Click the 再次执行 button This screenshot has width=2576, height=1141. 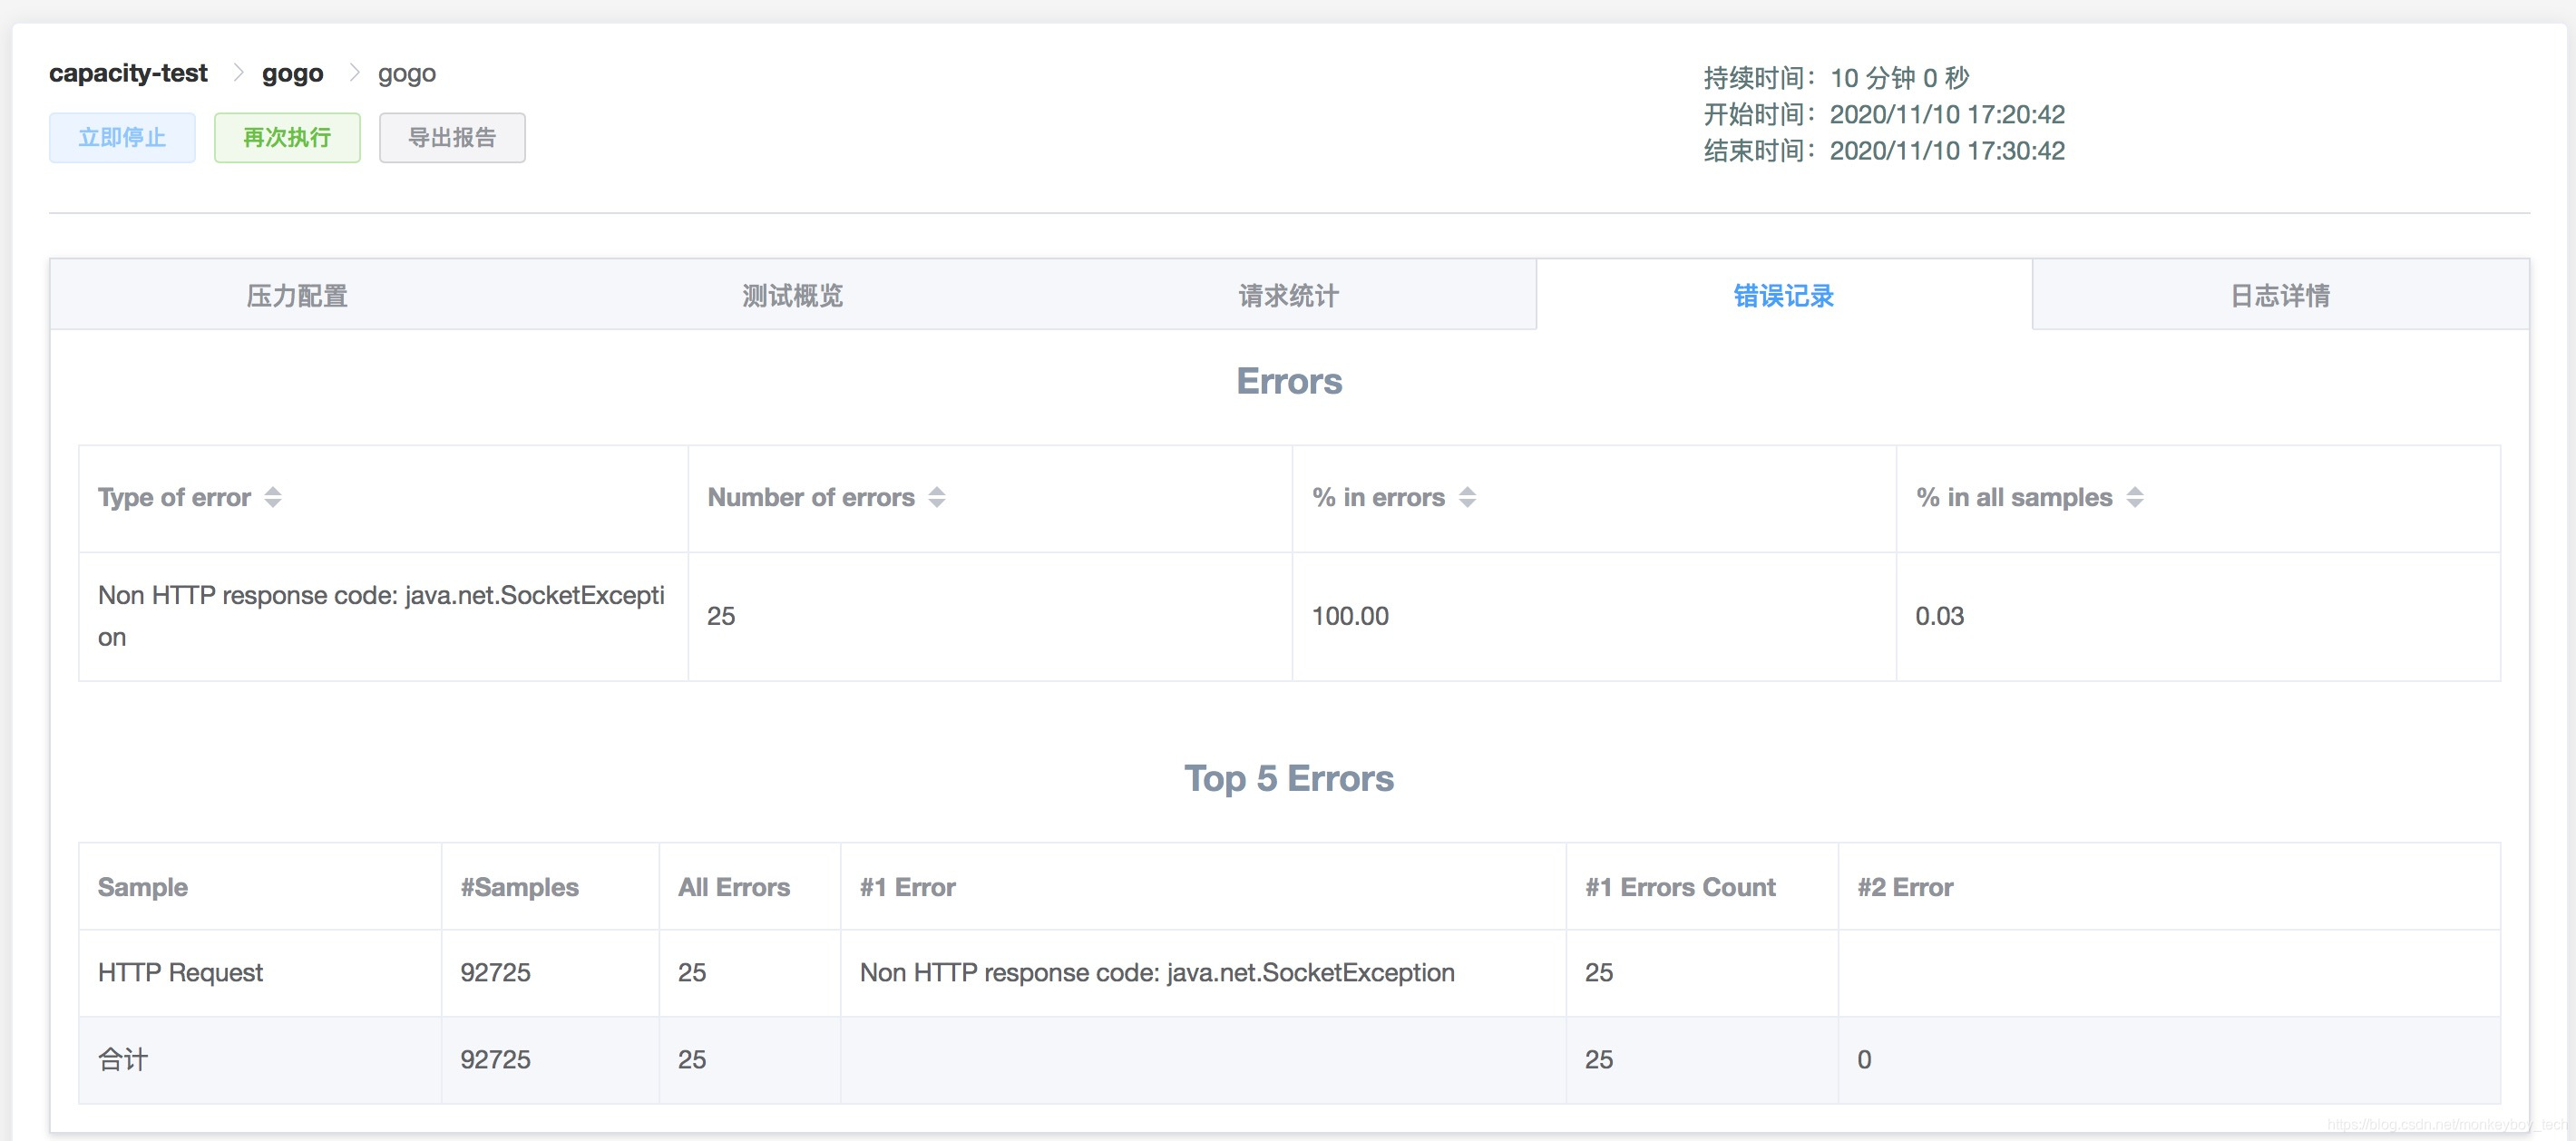click(287, 137)
